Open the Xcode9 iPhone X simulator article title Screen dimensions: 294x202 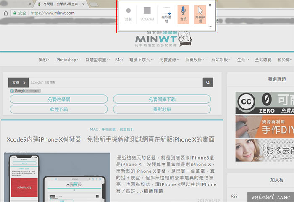[x=110, y=139]
